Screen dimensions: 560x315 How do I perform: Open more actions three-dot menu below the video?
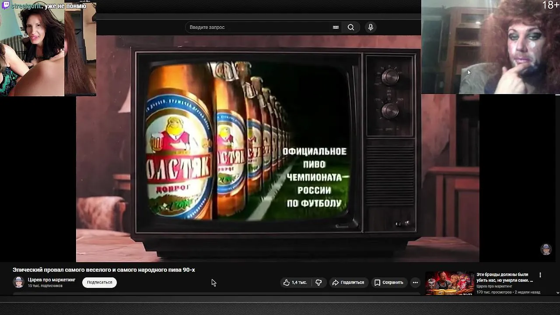[x=415, y=283]
